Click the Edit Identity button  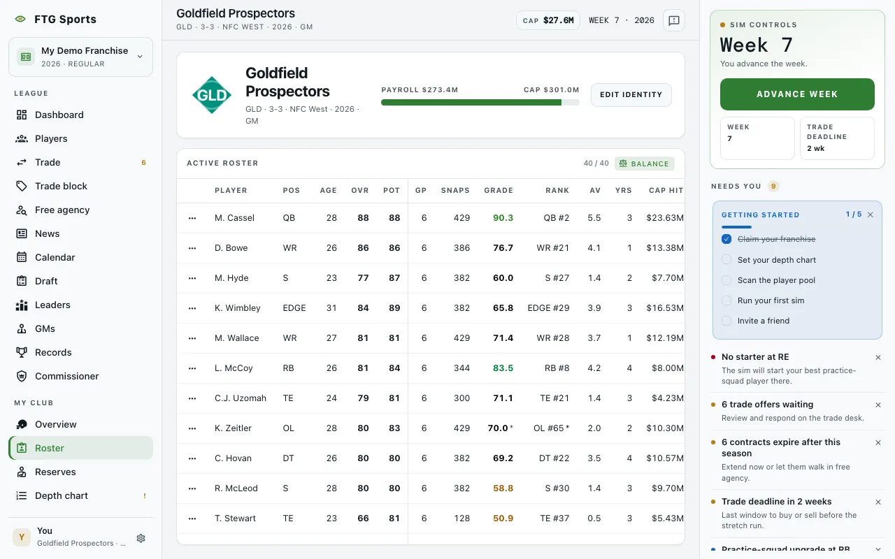coord(631,95)
